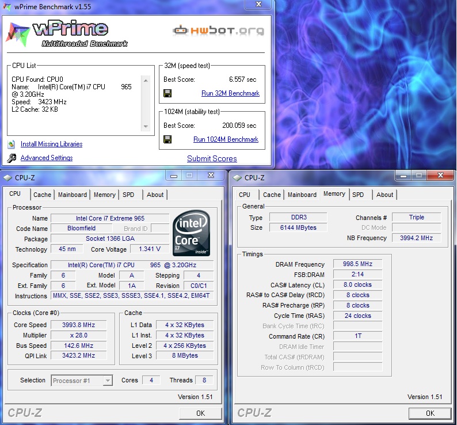This screenshot has height=425, width=457.
Task: Click FSB:DRAM value '2:14'
Action: point(357,275)
